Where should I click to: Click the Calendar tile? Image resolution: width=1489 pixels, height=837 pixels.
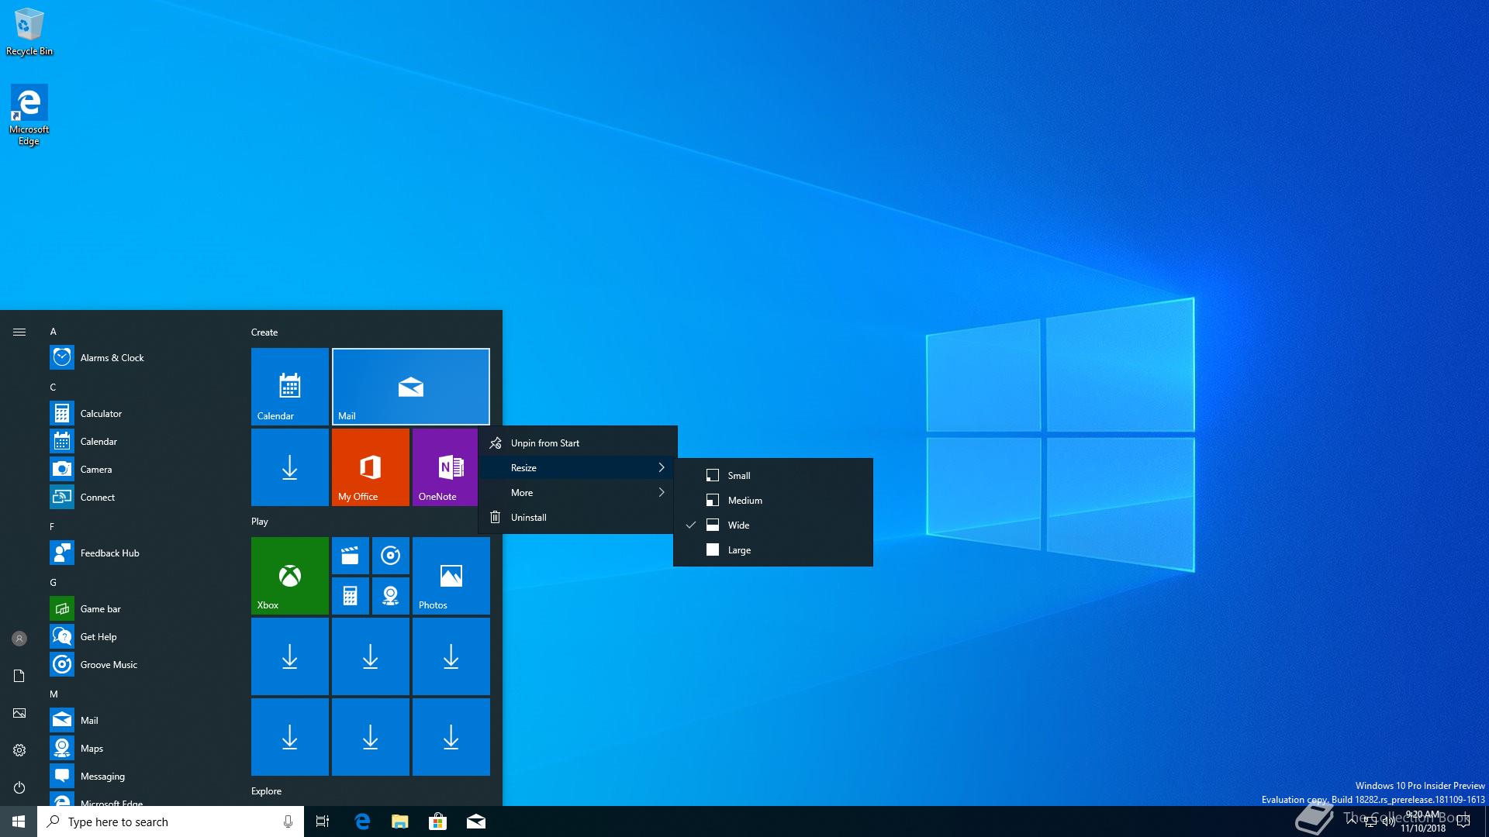click(290, 387)
